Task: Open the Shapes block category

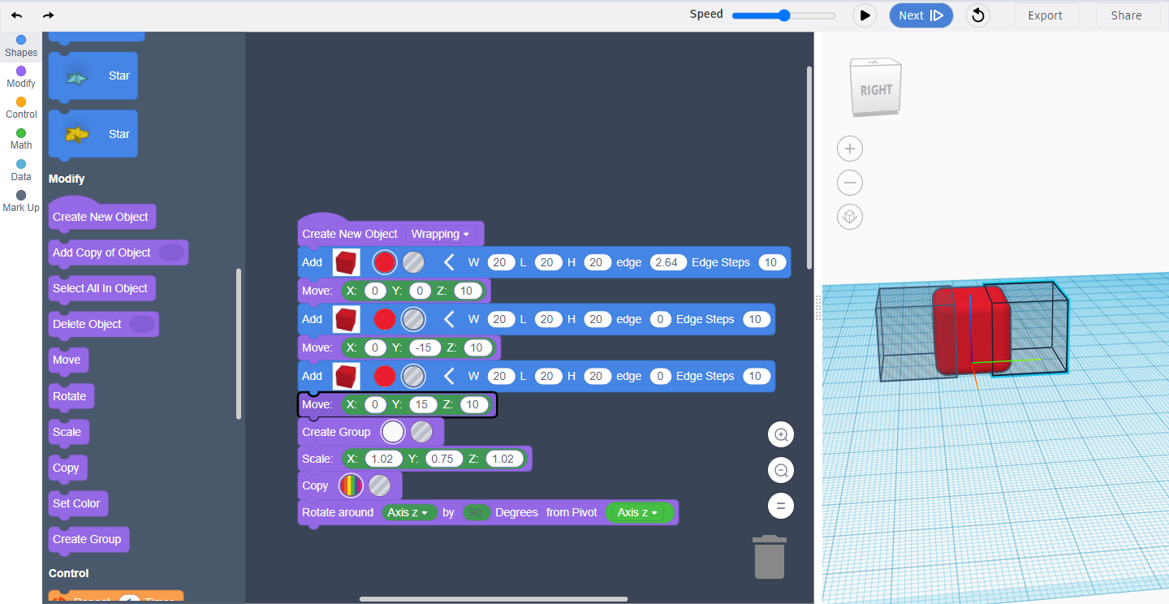Action: coord(21,46)
